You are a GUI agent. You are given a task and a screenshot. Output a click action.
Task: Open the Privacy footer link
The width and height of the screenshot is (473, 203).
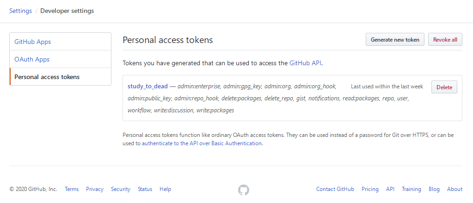(95, 189)
